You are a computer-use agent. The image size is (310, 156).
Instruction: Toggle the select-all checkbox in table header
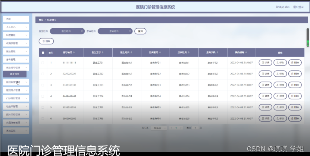click(x=43, y=52)
